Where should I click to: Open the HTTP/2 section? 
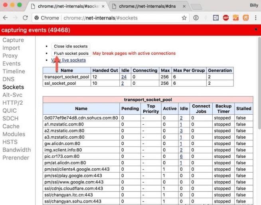tap(13, 103)
